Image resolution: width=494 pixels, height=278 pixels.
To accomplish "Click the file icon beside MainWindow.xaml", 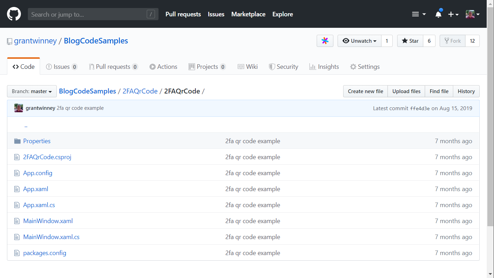I will click(17, 221).
